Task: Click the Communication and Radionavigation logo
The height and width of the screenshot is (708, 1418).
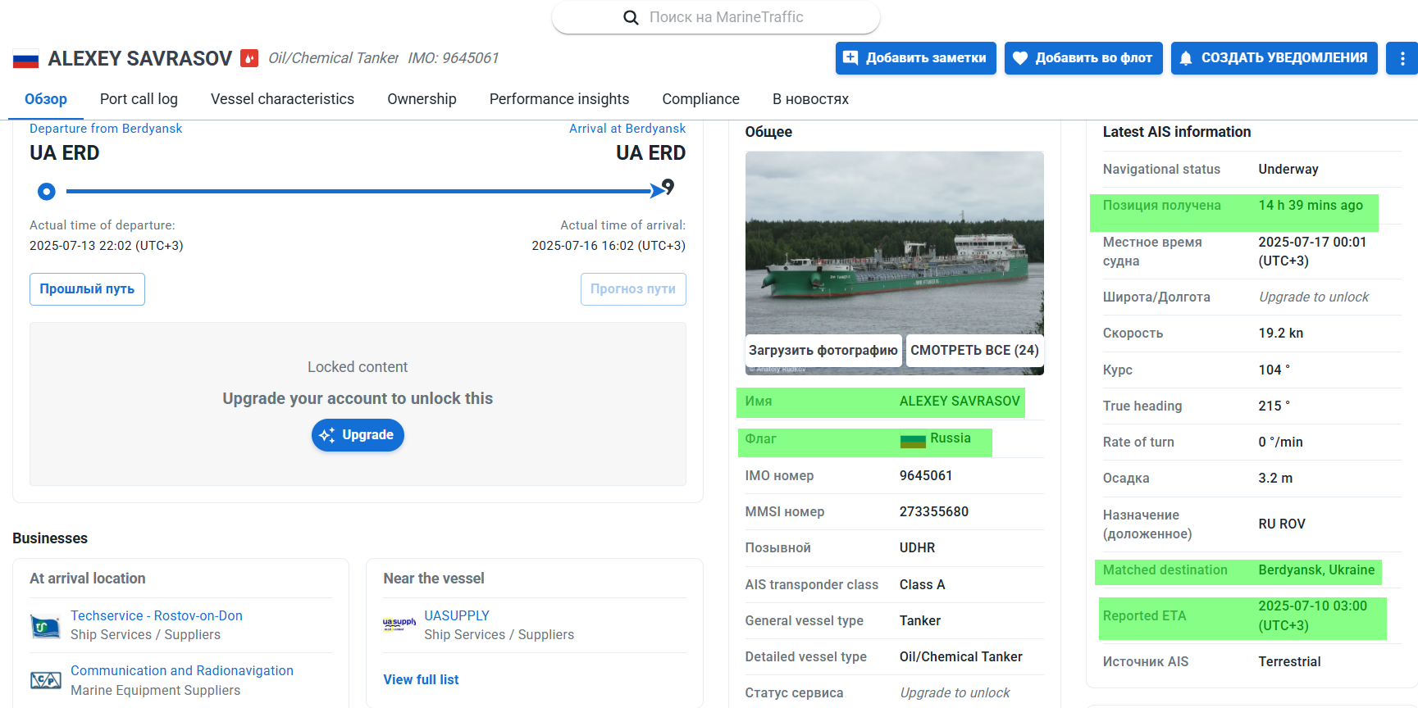Action: [46, 680]
